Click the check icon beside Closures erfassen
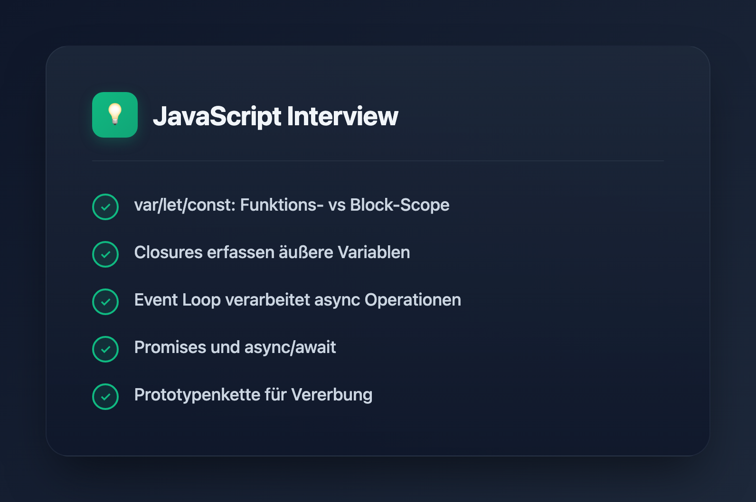 pyautogui.click(x=105, y=254)
